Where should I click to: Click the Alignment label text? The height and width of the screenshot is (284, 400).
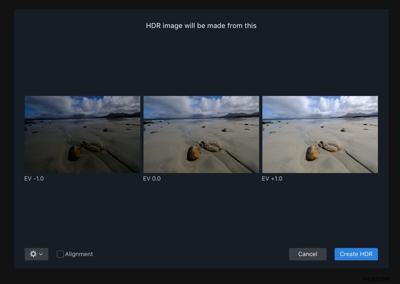tap(79, 254)
